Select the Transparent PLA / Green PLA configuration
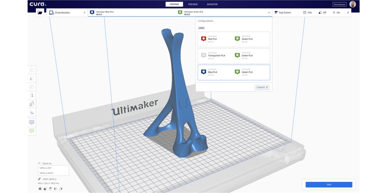 pyautogui.click(x=234, y=55)
